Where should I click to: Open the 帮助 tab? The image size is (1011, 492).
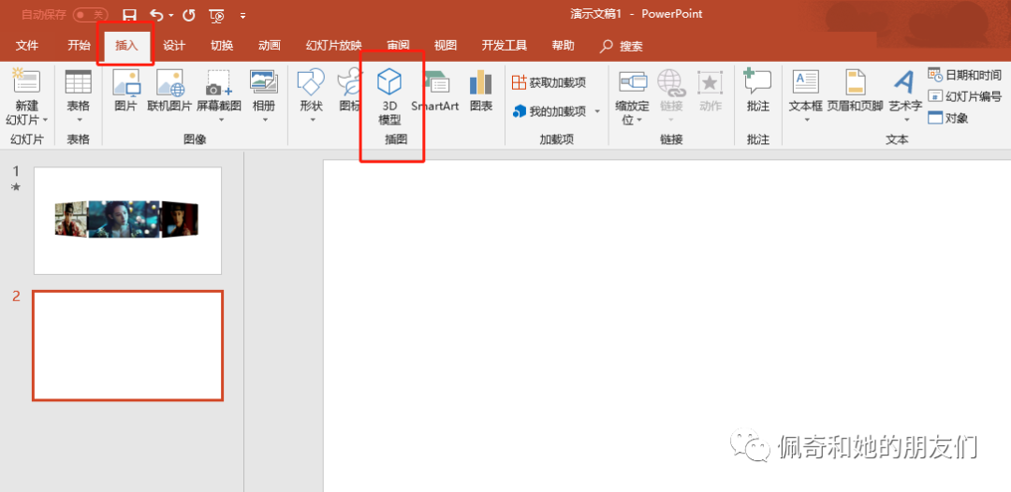563,46
